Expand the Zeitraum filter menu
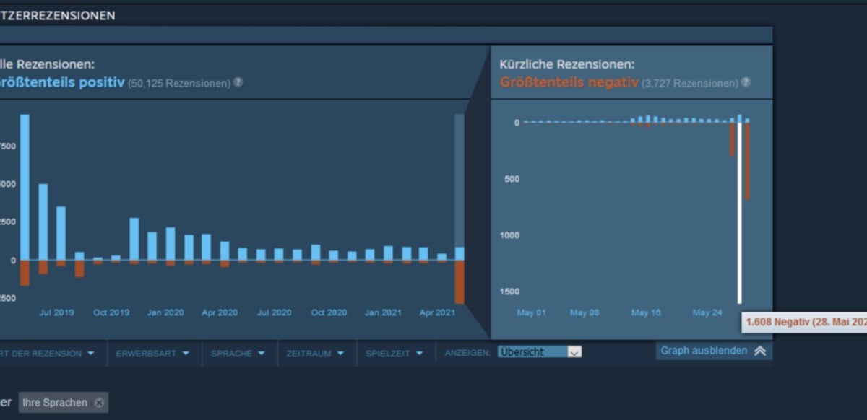867x420 pixels. (314, 354)
